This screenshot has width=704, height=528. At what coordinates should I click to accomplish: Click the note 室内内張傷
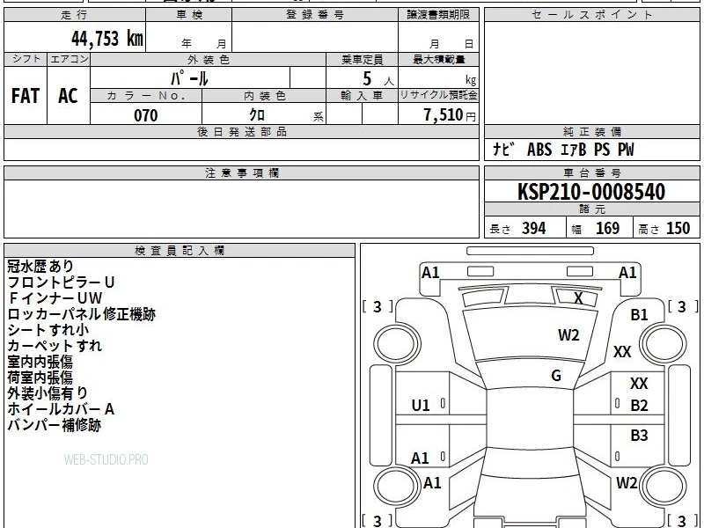[x=40, y=362]
